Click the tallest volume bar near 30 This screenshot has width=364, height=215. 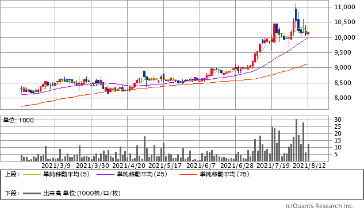pyautogui.click(x=296, y=140)
